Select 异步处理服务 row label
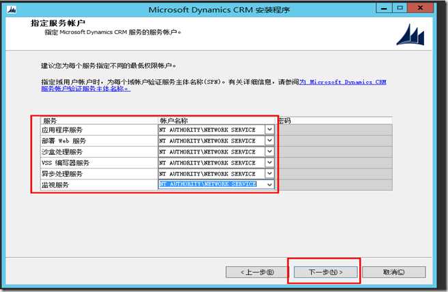 pyautogui.click(x=62, y=174)
